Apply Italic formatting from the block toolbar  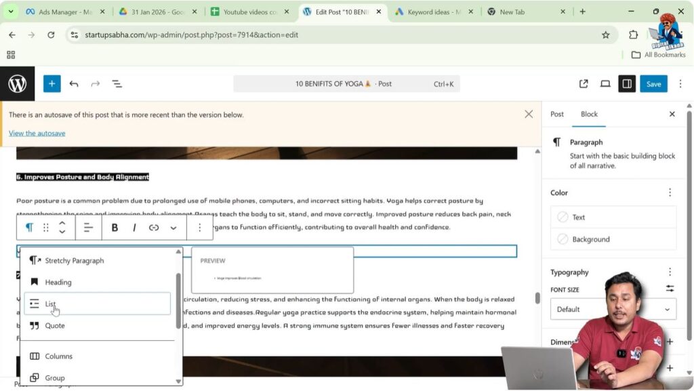click(134, 227)
